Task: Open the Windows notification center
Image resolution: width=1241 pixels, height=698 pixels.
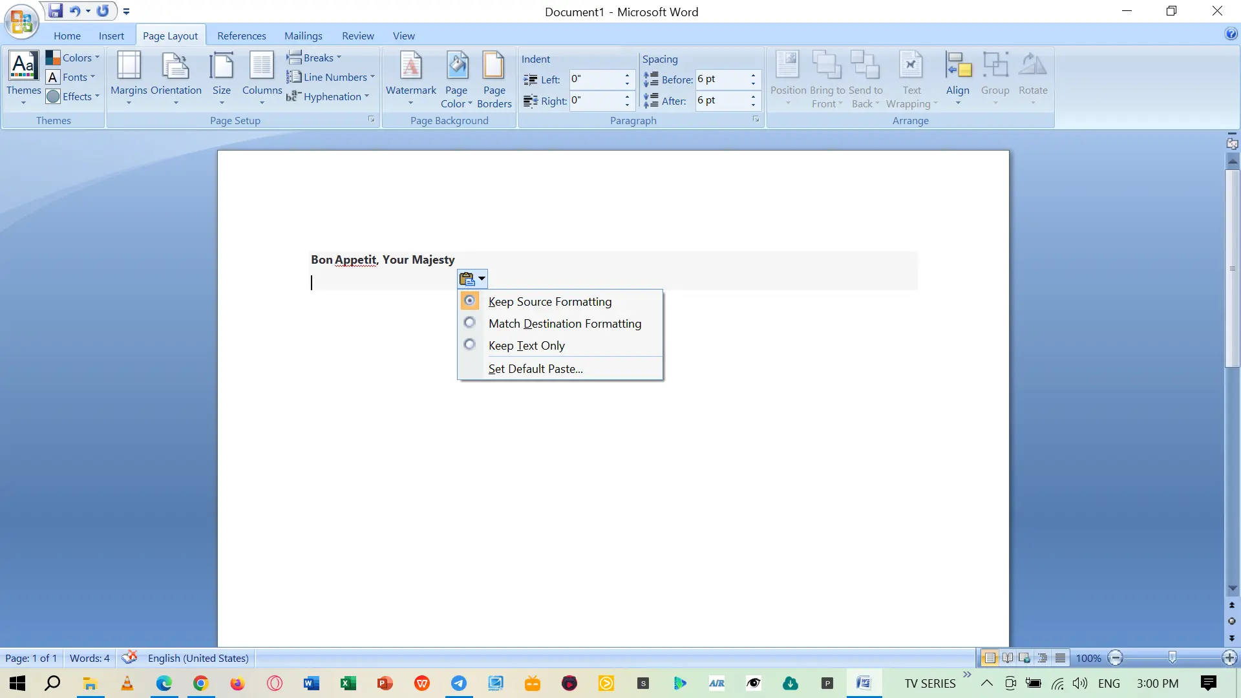Action: click(x=1209, y=683)
